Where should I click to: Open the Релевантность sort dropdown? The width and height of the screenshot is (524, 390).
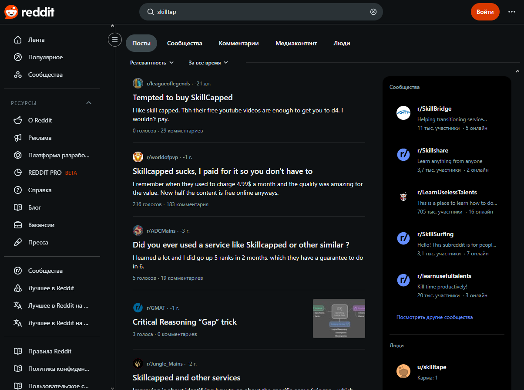152,63
